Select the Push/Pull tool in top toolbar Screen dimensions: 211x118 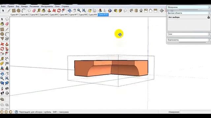[49, 10]
